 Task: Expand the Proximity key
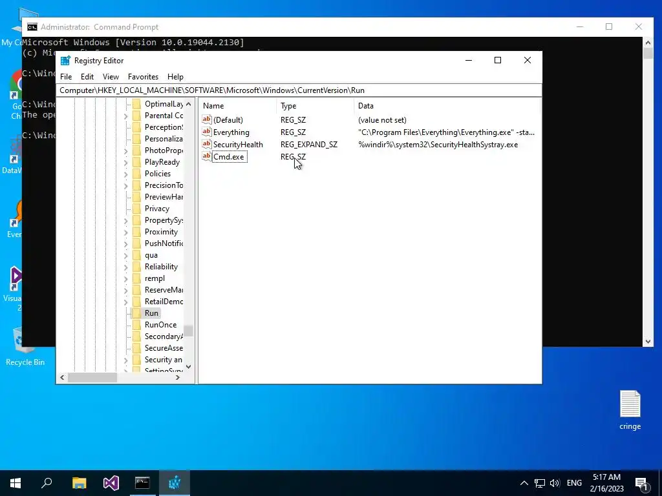coord(126,232)
